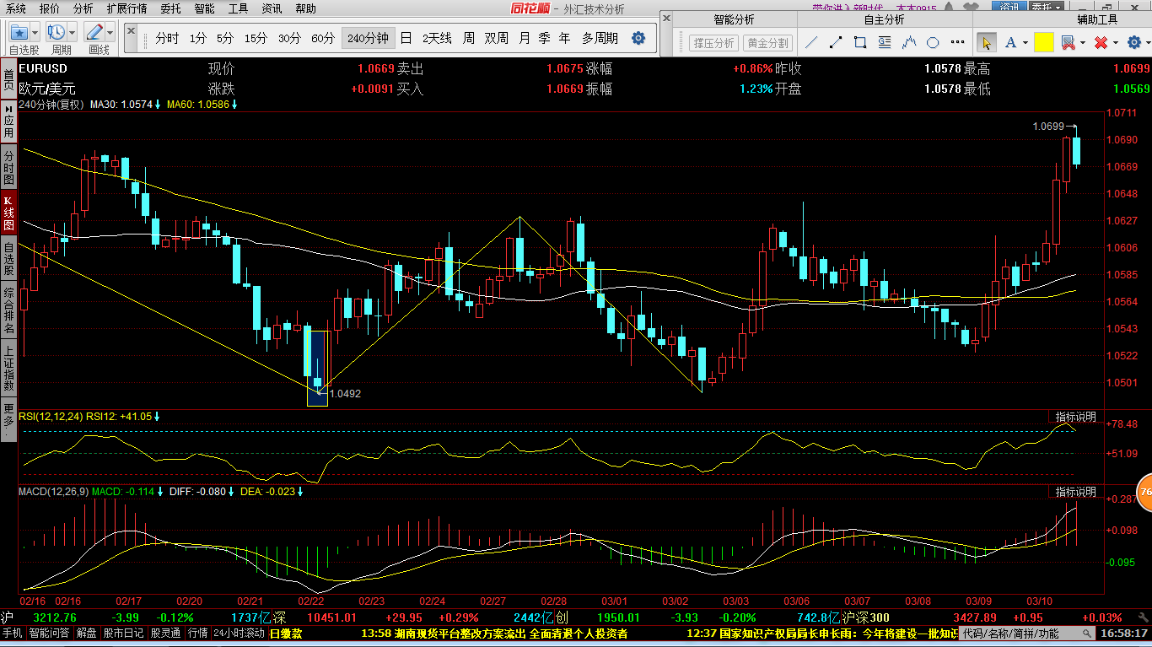Open period toolbar settings gear
1152x647 pixels.
click(x=638, y=38)
